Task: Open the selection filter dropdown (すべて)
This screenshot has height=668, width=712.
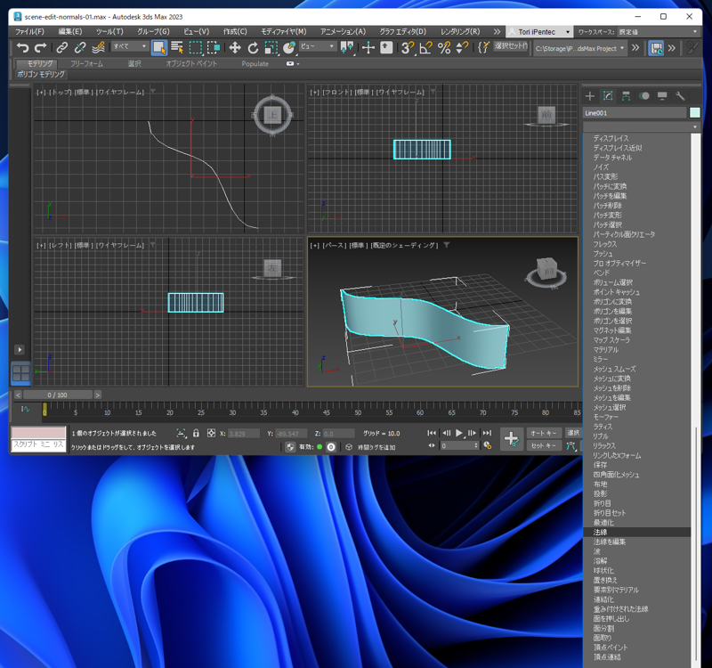Action: (130, 47)
